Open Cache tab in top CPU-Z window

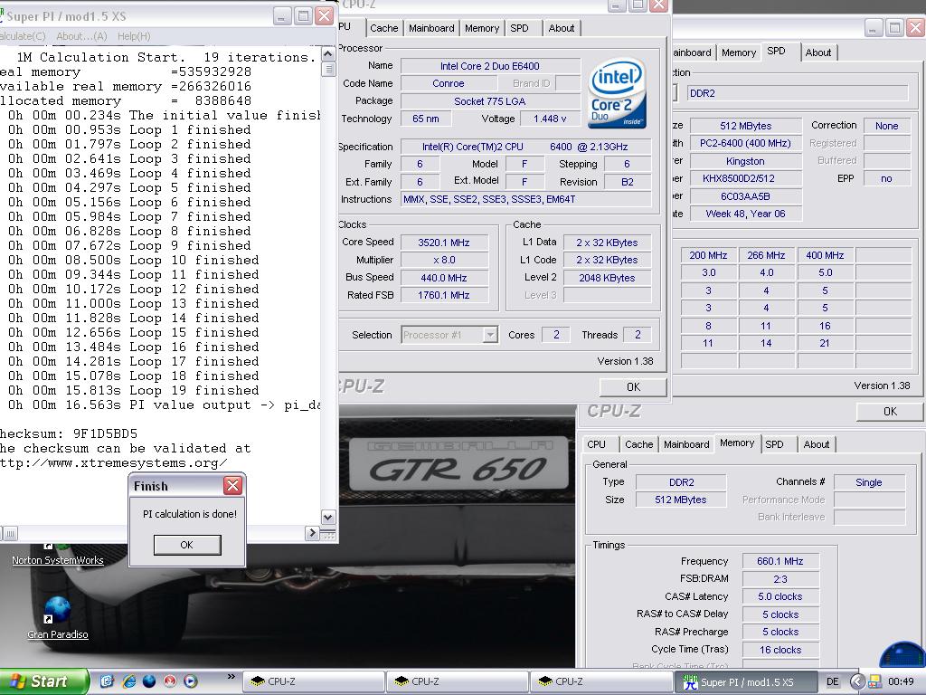click(383, 28)
